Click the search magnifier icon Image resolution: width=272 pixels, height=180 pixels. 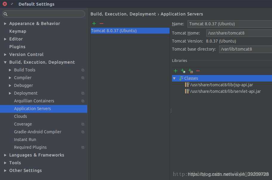[x=5, y=14]
